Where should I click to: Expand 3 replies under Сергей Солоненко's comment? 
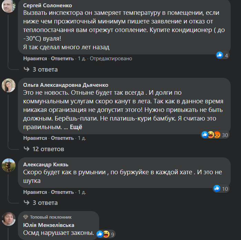(x=45, y=70)
